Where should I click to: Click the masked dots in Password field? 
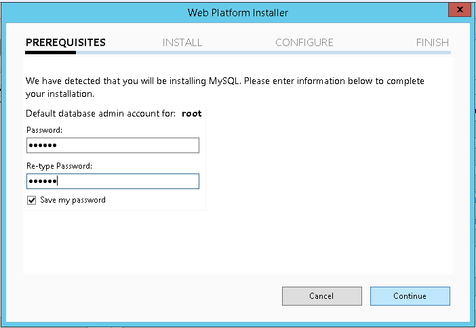coord(42,146)
